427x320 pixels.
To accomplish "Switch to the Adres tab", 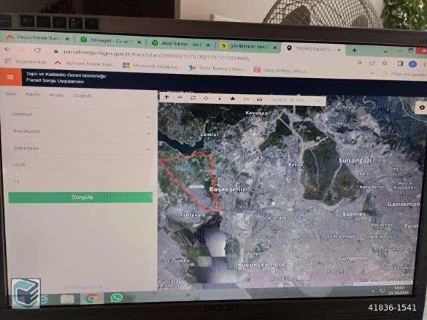I will pos(33,94).
